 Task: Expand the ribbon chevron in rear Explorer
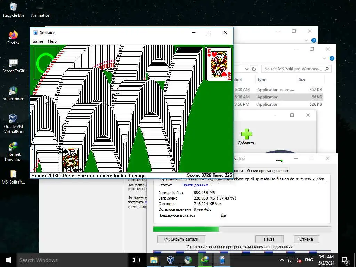tap(306, 40)
